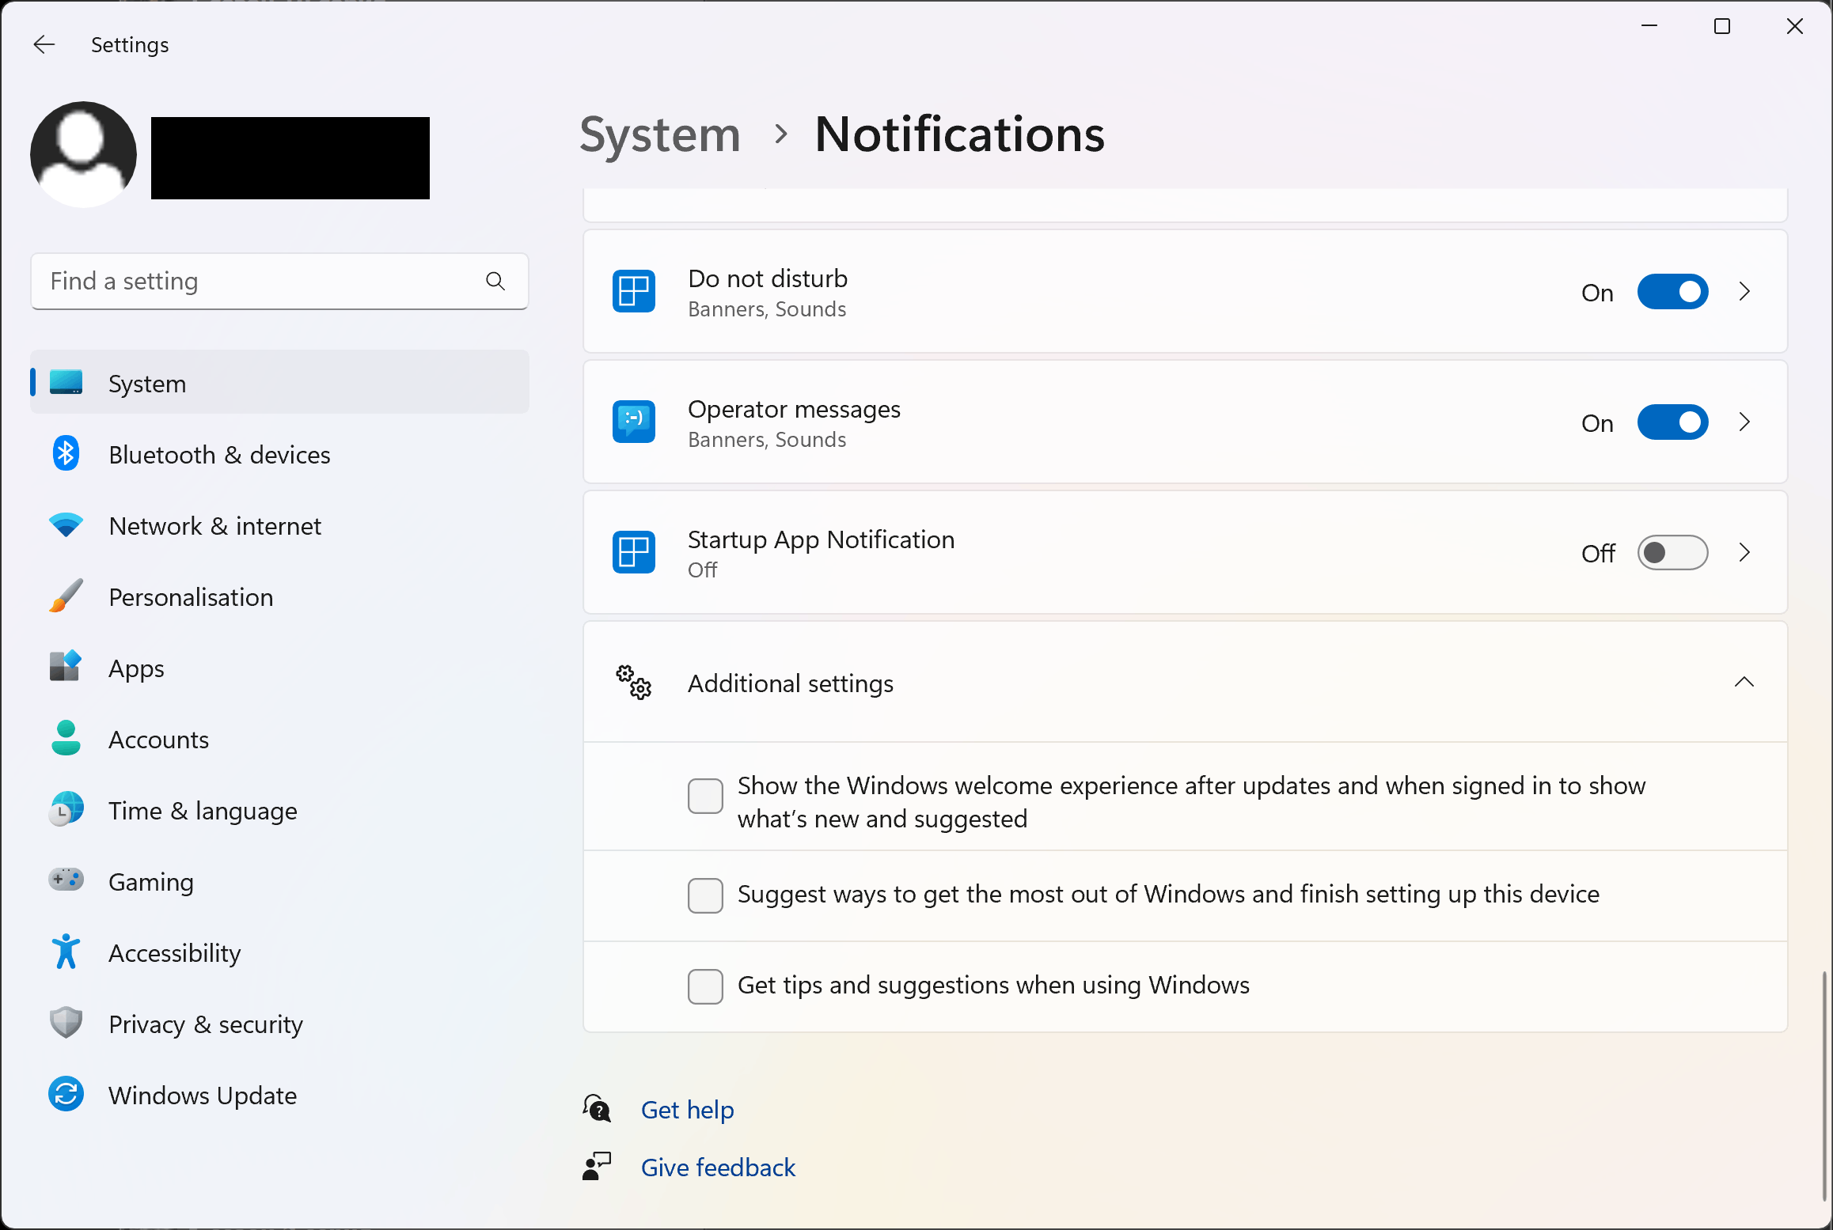The height and width of the screenshot is (1230, 1833).
Task: Enable the Startup App Notification toggle
Action: tap(1672, 553)
